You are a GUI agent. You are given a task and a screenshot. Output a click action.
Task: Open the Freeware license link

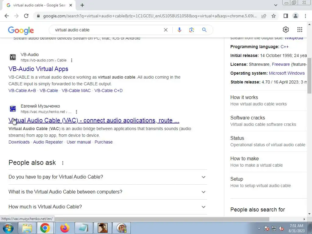(281, 65)
